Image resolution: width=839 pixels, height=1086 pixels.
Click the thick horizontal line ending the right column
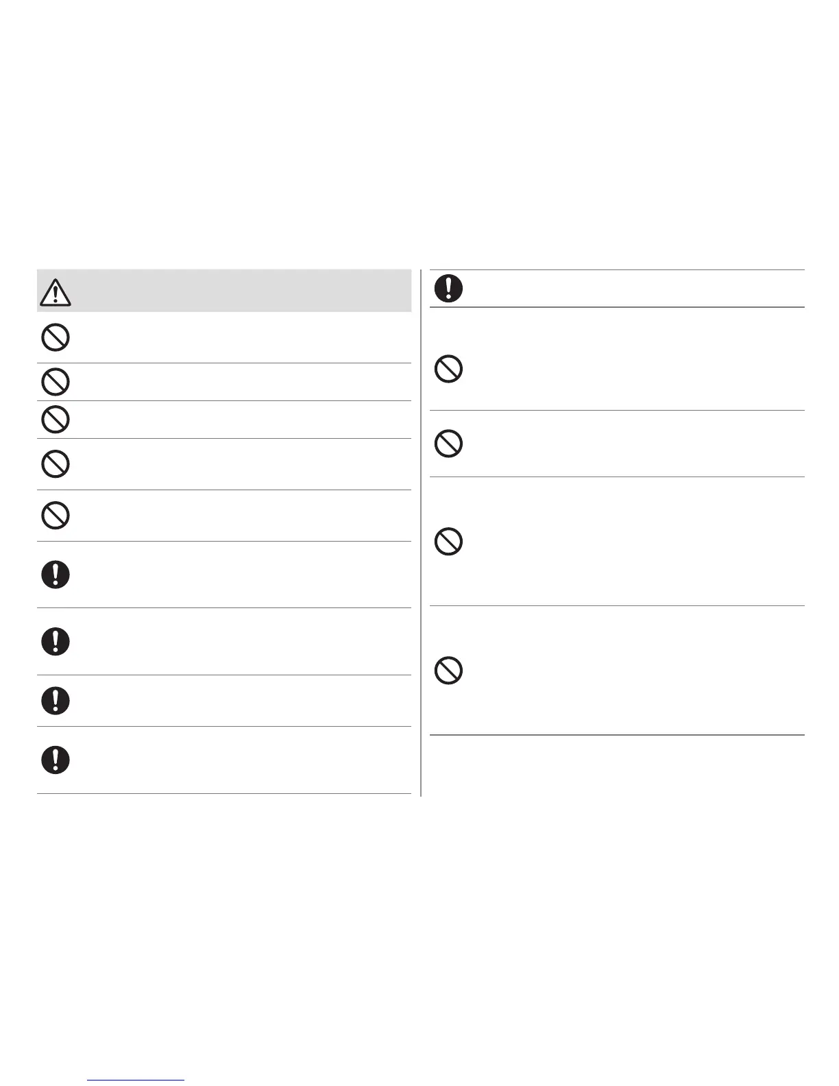tap(617, 735)
